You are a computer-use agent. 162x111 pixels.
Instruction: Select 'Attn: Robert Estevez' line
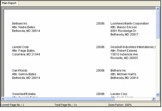click(x=124, y=51)
